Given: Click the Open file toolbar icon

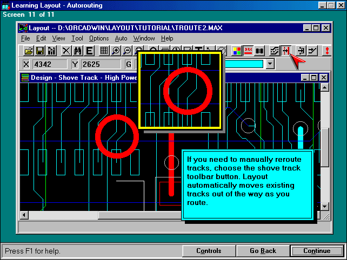Looking at the screenshot, I should tap(29, 51).
